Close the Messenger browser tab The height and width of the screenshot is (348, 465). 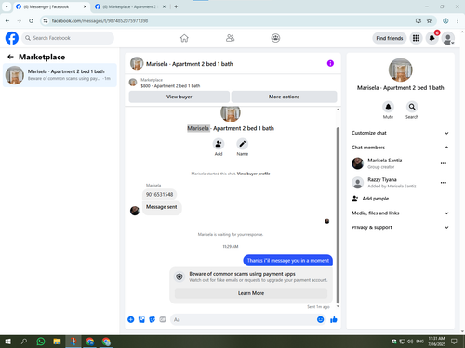pos(85,6)
